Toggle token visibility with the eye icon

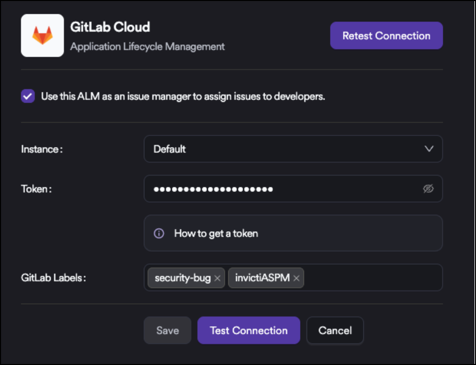tap(428, 189)
